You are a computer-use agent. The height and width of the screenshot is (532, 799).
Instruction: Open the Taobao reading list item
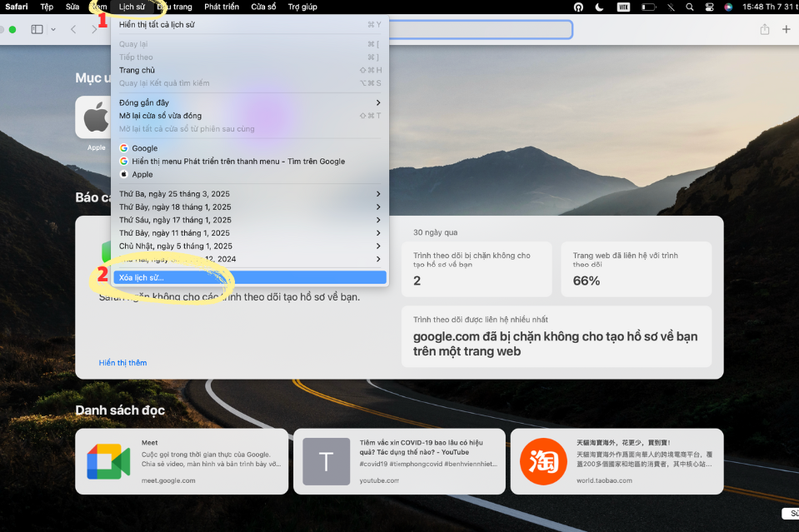click(x=617, y=461)
